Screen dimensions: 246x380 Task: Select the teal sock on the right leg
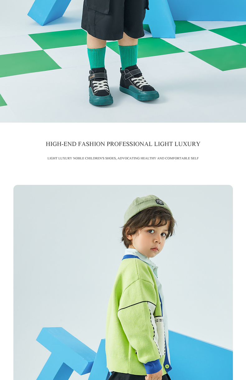(128, 56)
